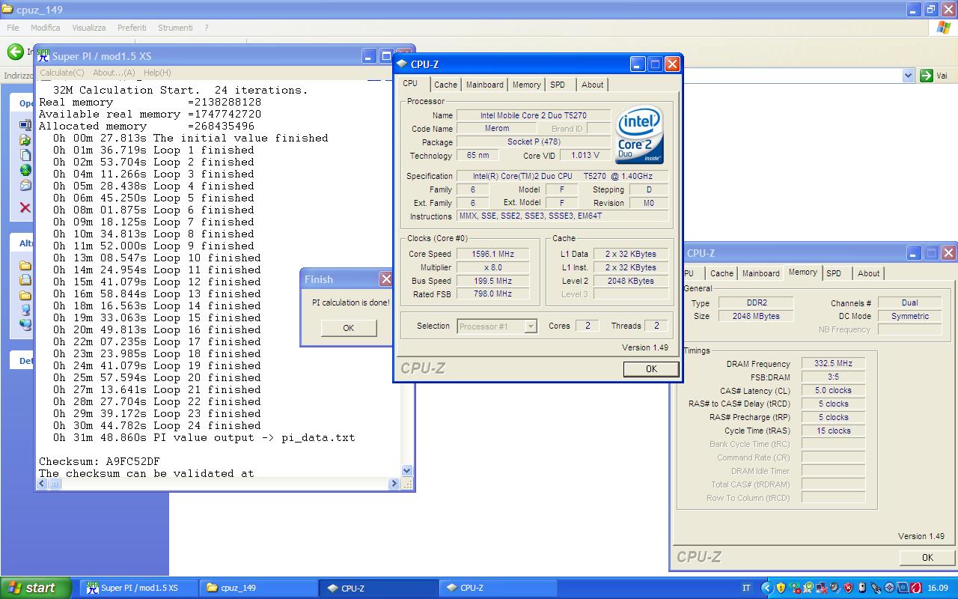Click the DRAM Frequency 332.5 MHz value

click(x=833, y=363)
